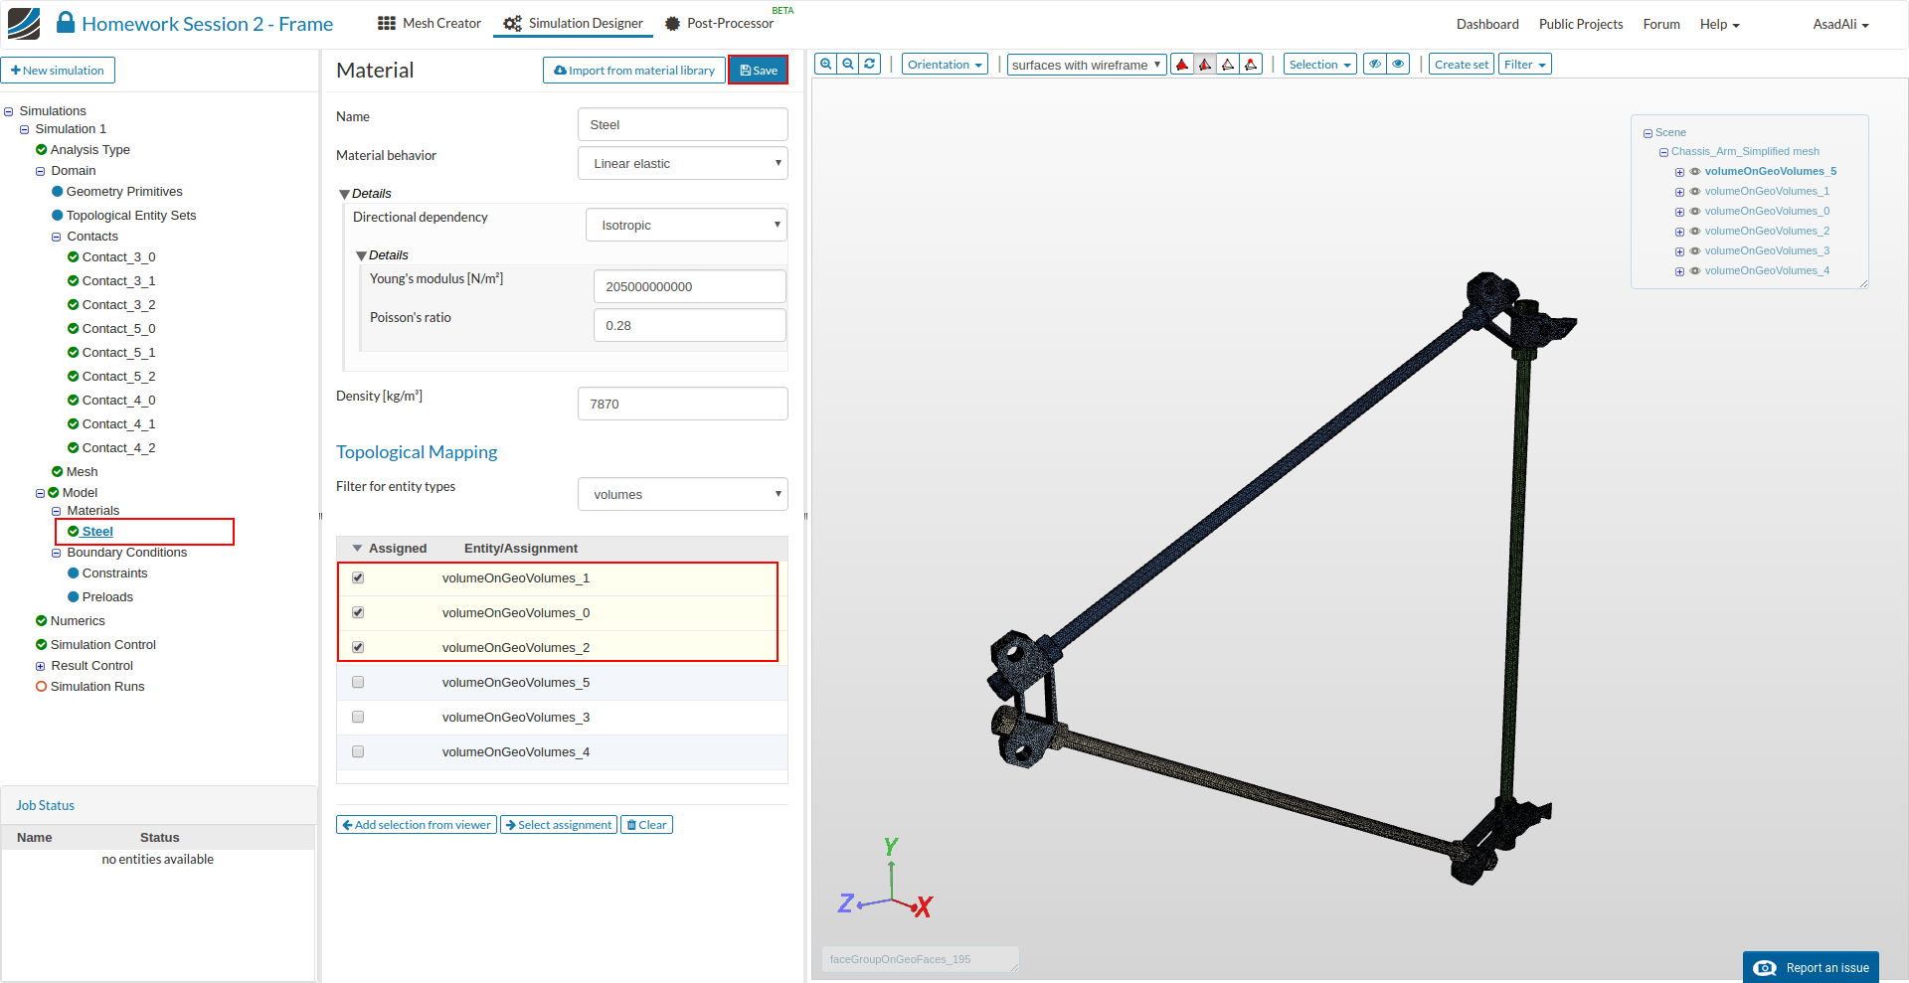Click the Steel green check status icon

click(74, 532)
